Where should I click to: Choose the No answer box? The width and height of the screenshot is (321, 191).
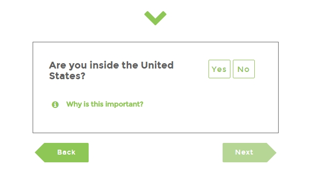coord(244,69)
